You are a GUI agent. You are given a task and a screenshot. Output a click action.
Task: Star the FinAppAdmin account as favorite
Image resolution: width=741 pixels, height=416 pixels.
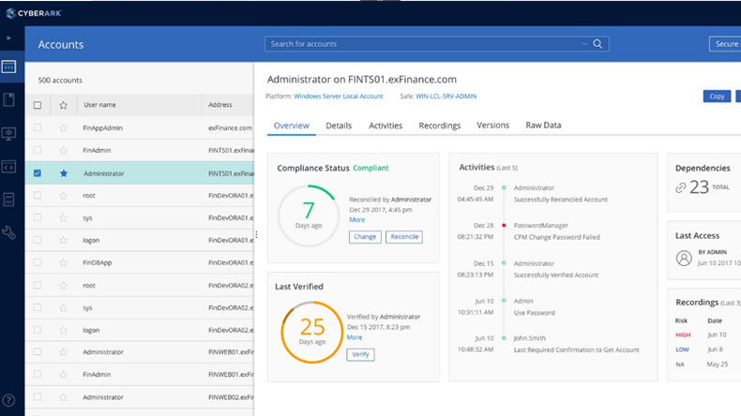point(63,127)
